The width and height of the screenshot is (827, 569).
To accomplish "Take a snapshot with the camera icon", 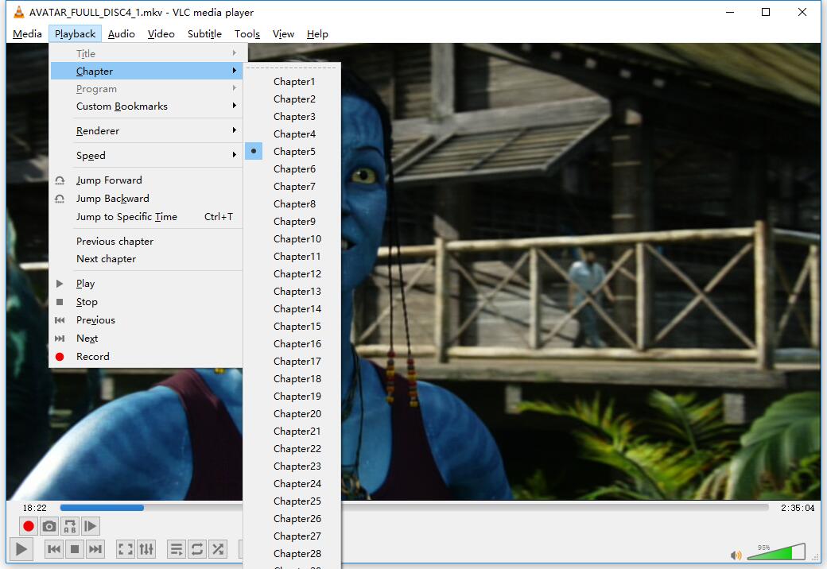I will point(49,526).
